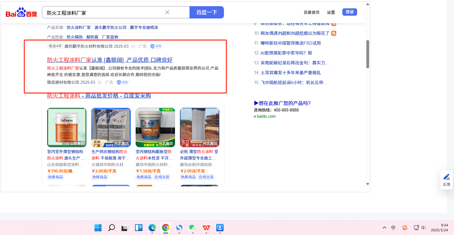Image resolution: width=454 pixels, height=235 pixels.
Task: Launch Microsoft Edge from the taskbar
Action: [x=152, y=228]
